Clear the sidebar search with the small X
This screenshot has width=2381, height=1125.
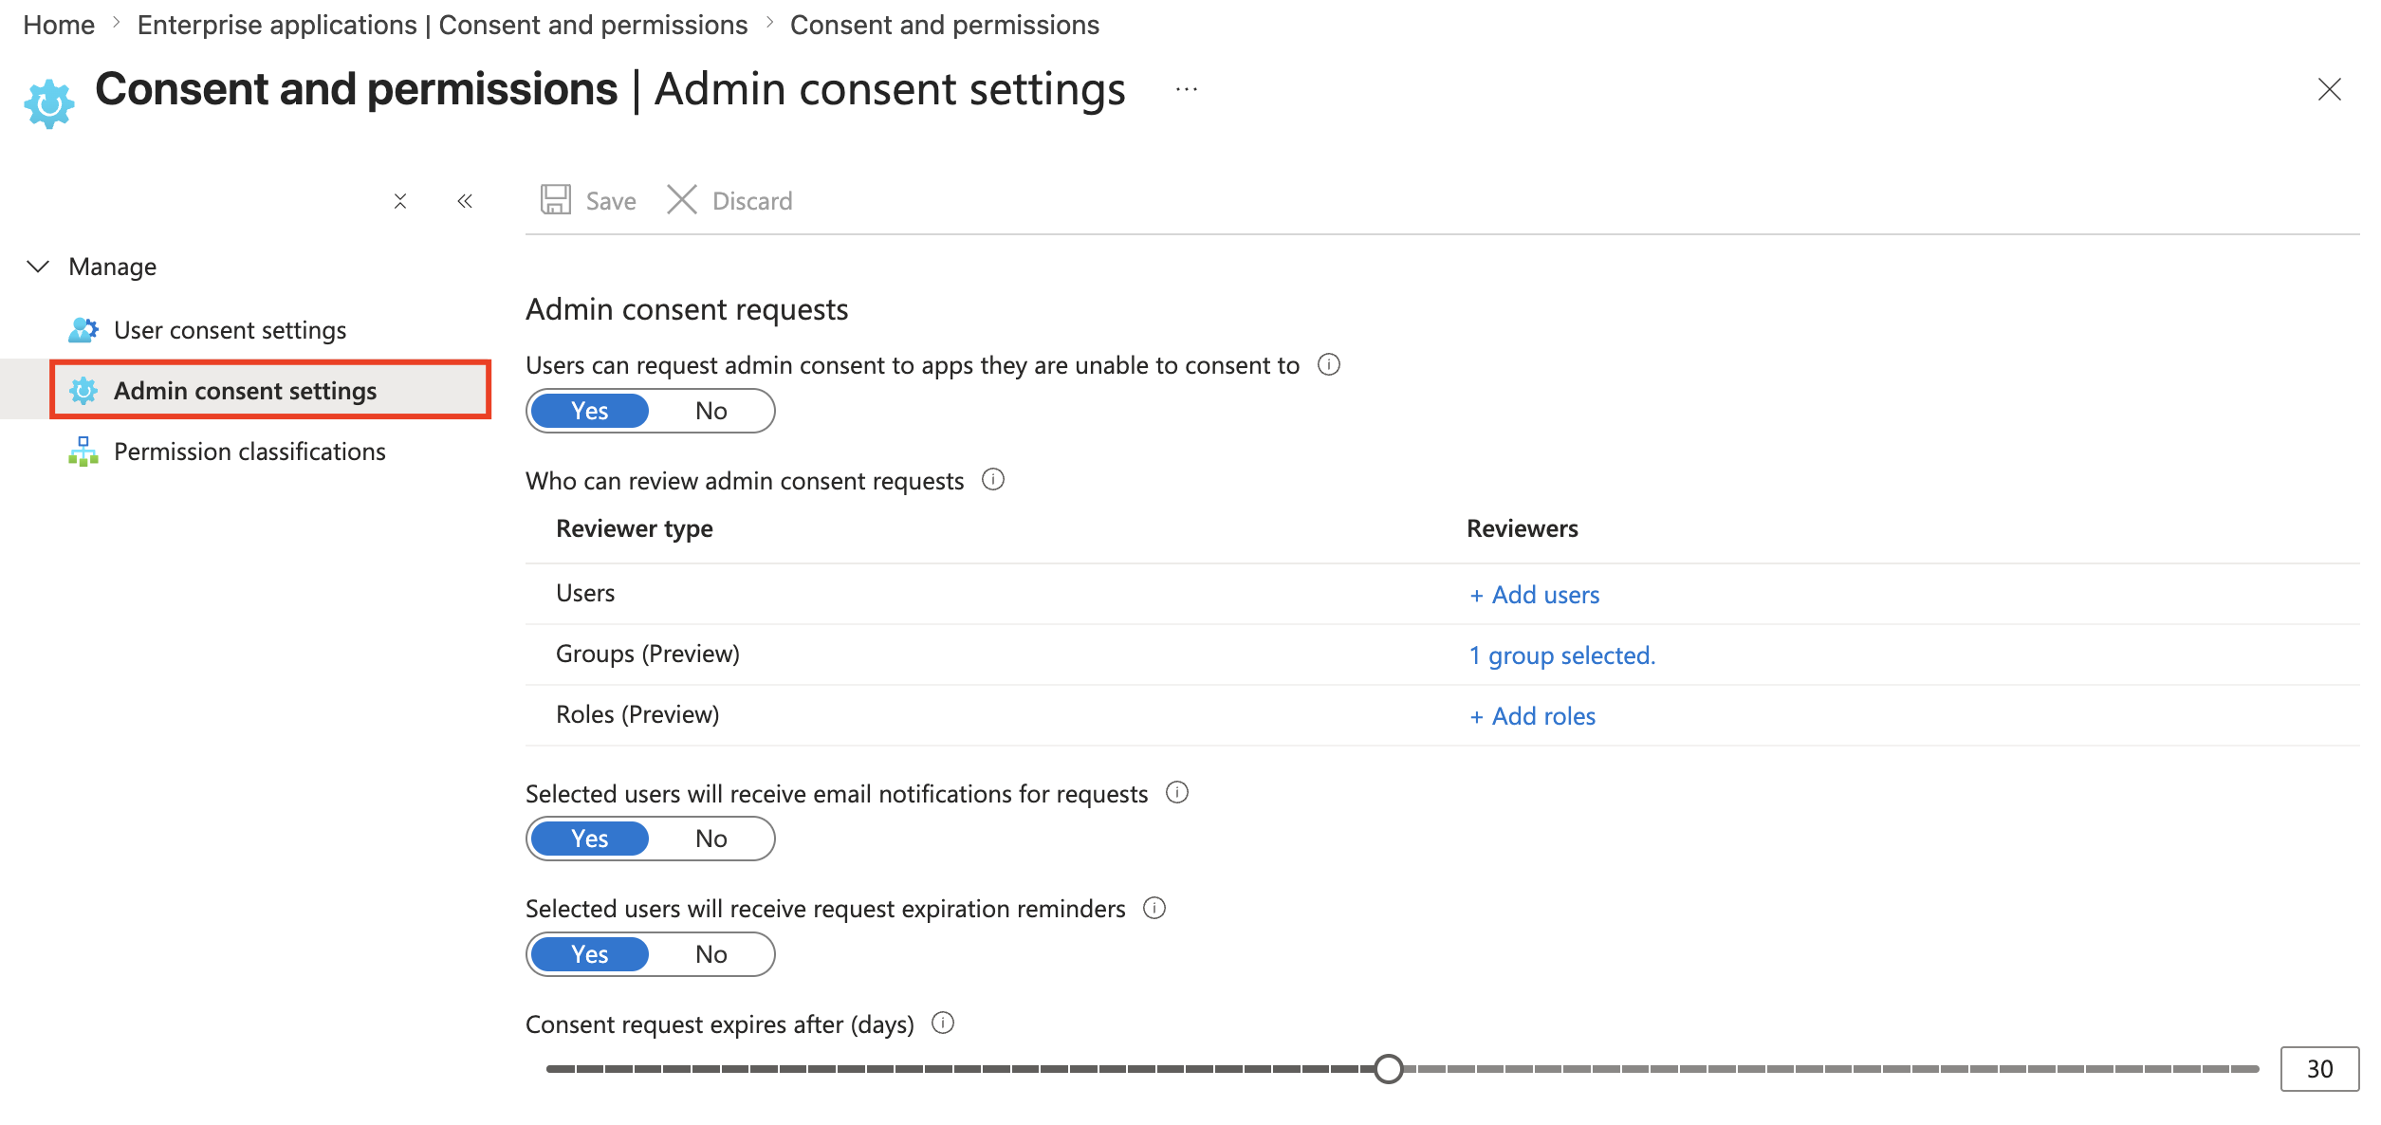(x=400, y=201)
